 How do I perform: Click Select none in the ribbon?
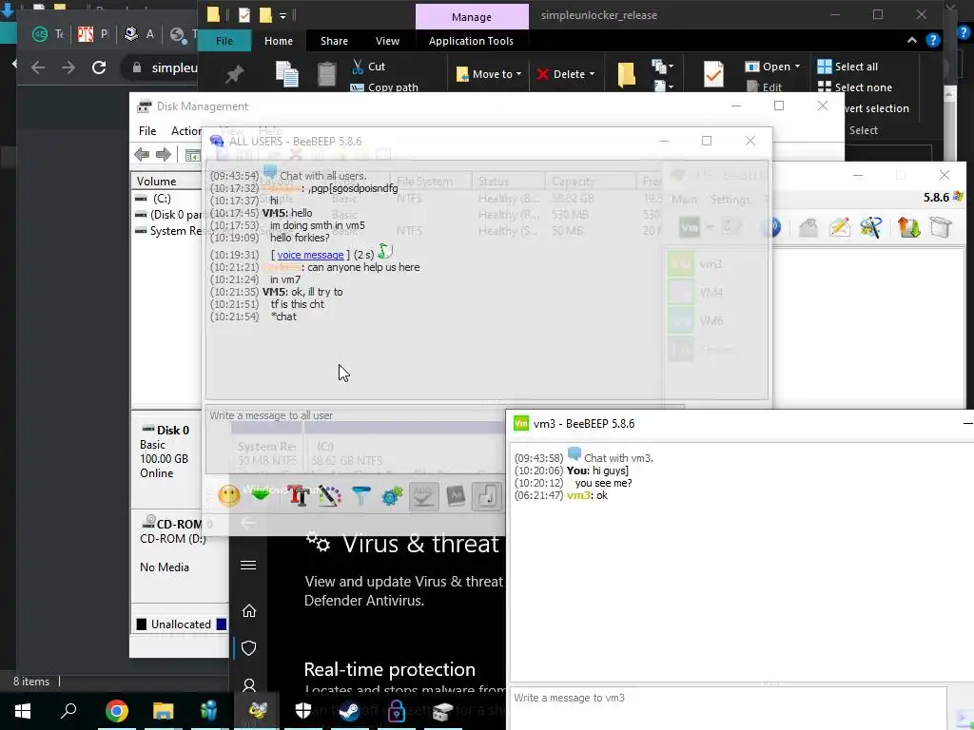coord(855,86)
